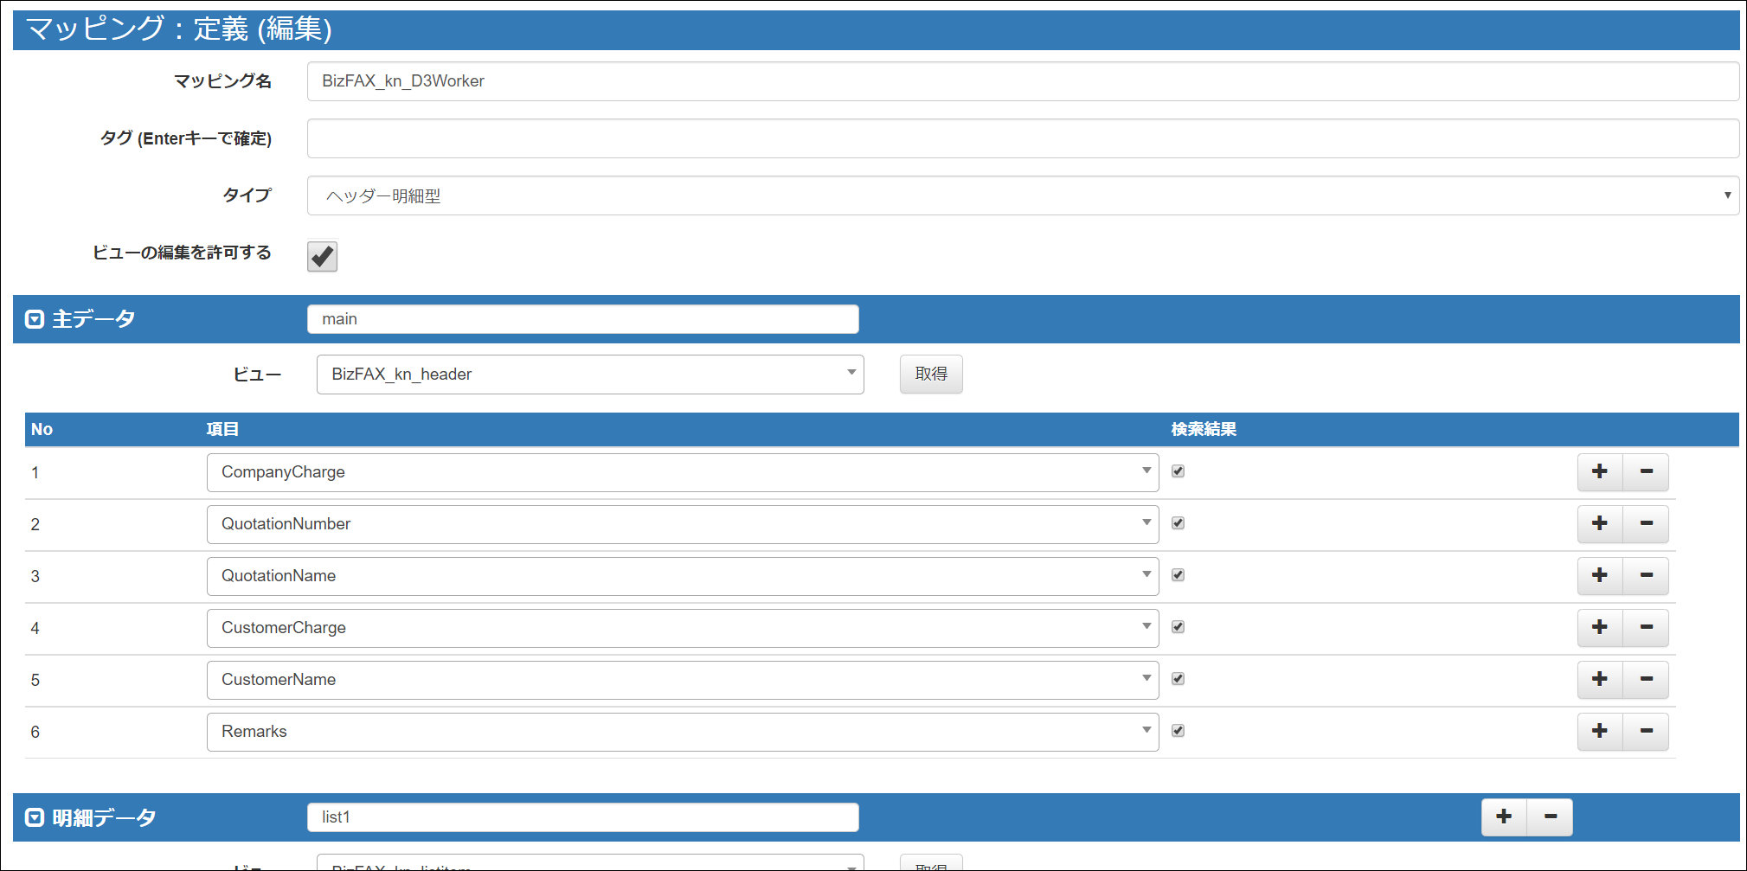Add a row after QuotationName with plus
This screenshot has width=1747, height=871.
pyautogui.click(x=1599, y=576)
